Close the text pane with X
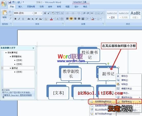The height and width of the screenshot is (116, 142). (x=33, y=48)
